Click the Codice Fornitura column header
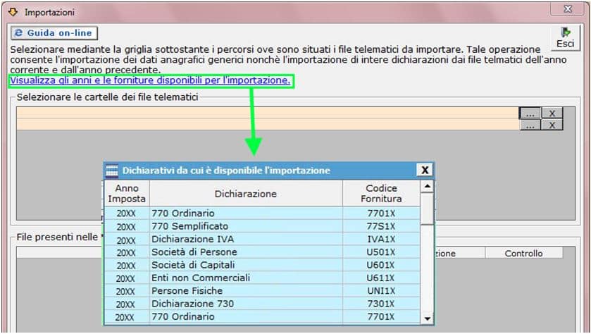 (x=382, y=194)
